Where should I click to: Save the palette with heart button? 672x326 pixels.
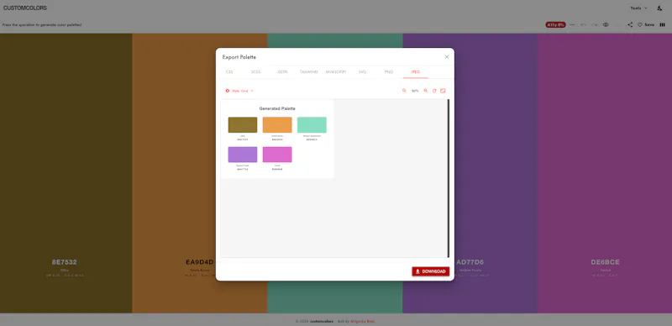point(646,25)
